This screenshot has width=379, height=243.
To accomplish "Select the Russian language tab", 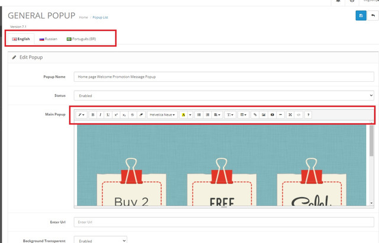I will (x=49, y=39).
